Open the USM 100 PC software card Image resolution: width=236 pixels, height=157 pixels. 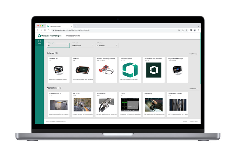59,70
